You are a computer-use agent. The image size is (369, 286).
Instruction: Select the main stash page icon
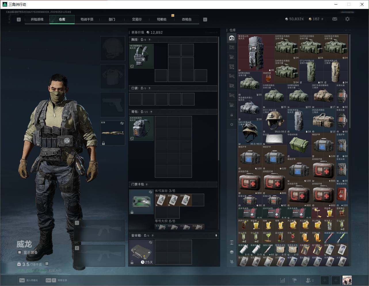(232, 38)
